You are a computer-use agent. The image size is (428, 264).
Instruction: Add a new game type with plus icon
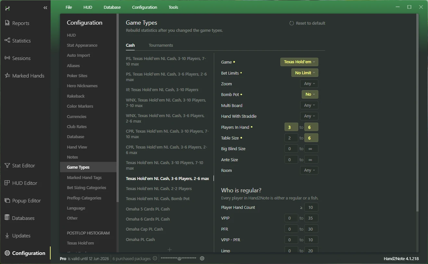coord(169,249)
